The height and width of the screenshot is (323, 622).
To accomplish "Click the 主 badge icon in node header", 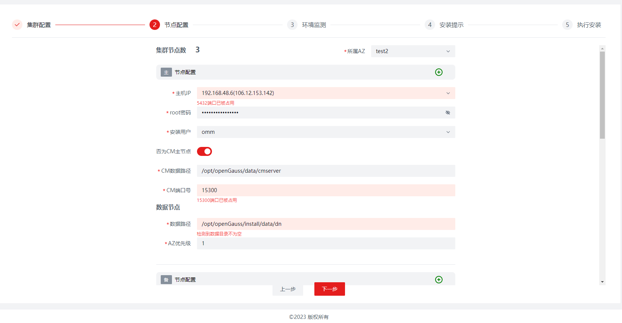I will point(166,72).
